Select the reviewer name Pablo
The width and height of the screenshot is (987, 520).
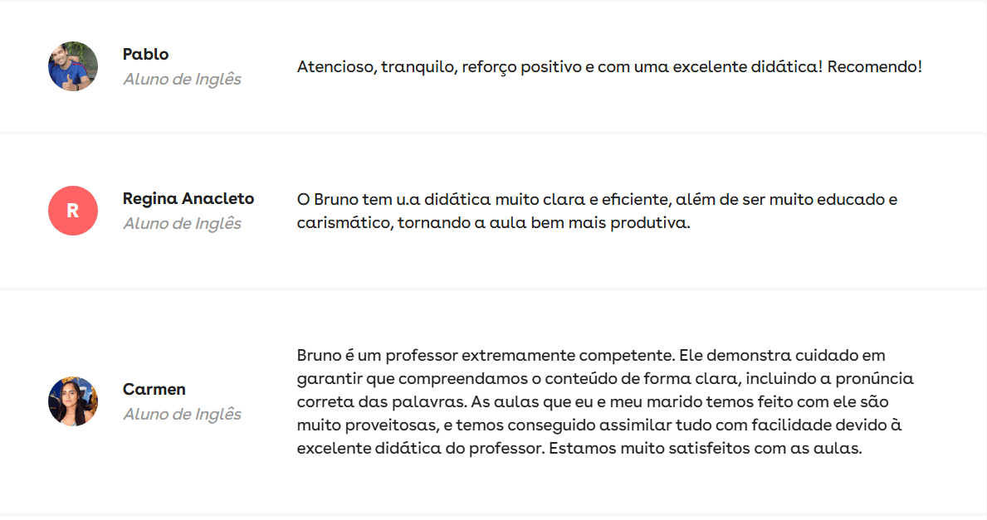145,54
